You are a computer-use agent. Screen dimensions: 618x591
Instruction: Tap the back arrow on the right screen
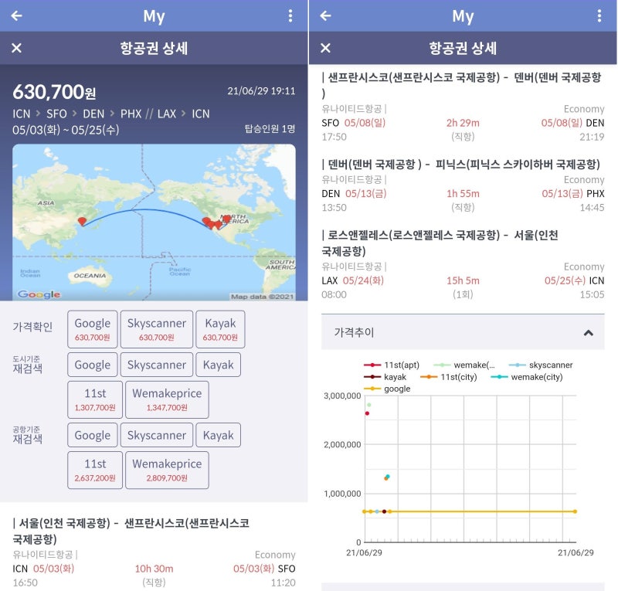(x=325, y=15)
